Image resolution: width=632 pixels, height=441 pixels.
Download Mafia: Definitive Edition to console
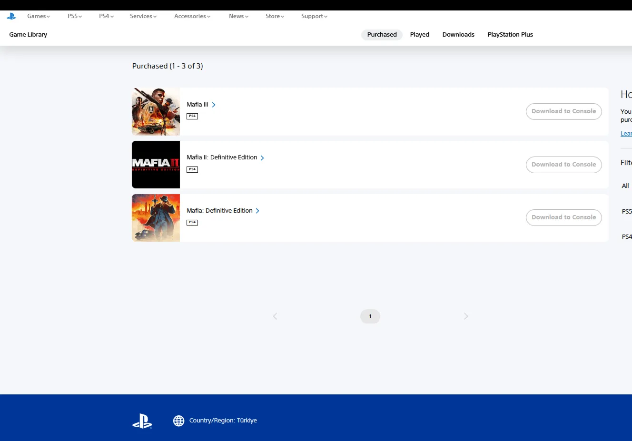(563, 217)
